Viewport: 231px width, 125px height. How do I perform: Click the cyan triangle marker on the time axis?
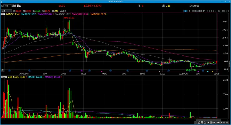(x=208, y=71)
